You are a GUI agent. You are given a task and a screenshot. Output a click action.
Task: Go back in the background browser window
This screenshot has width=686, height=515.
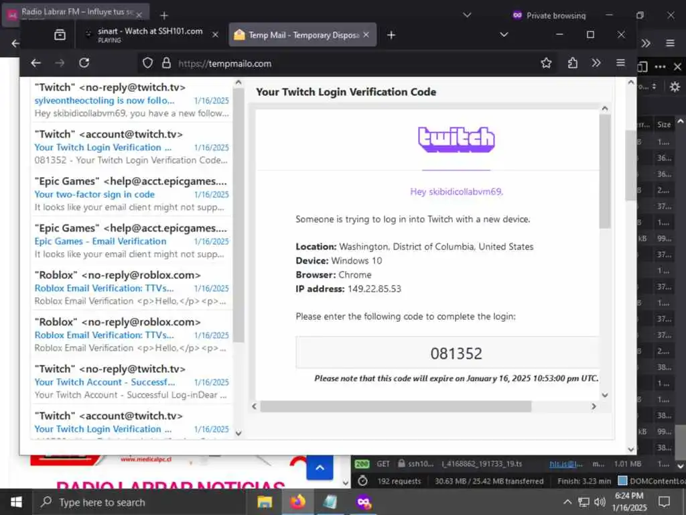pyautogui.click(x=15, y=43)
